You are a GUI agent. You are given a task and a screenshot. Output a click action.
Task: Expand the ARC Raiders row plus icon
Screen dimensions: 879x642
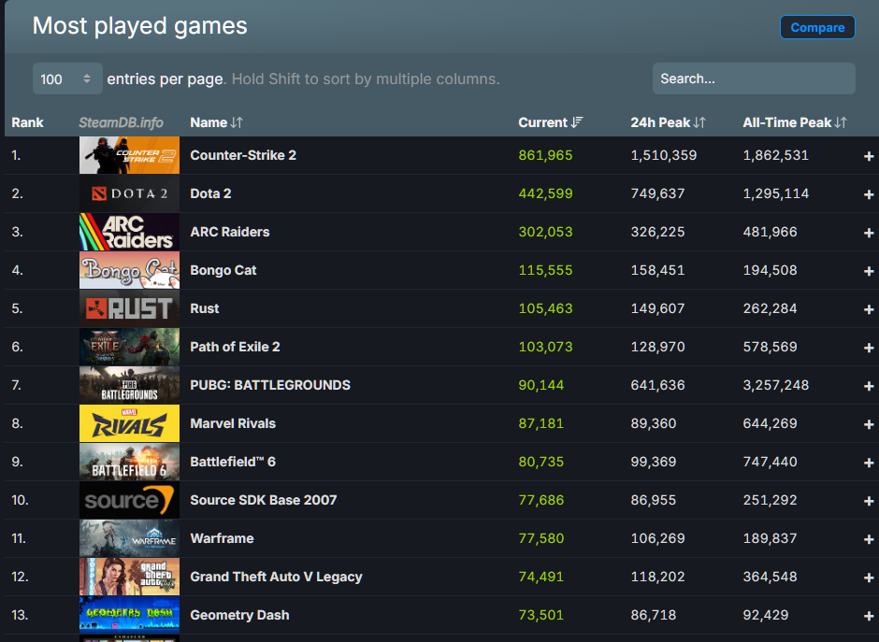869,233
